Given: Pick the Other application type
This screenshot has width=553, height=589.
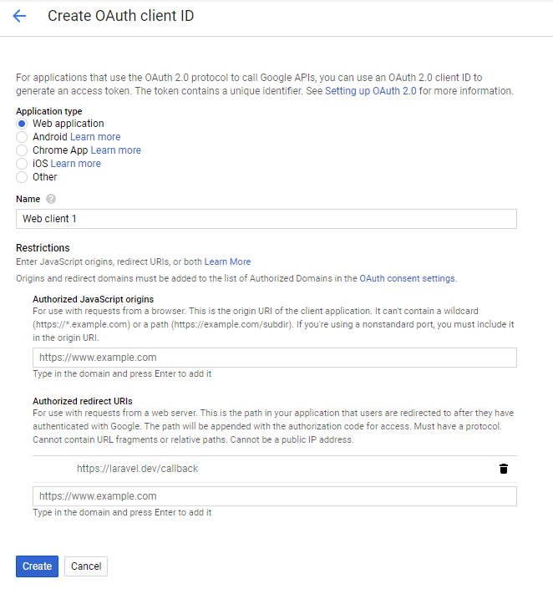Looking at the screenshot, I should [x=22, y=177].
